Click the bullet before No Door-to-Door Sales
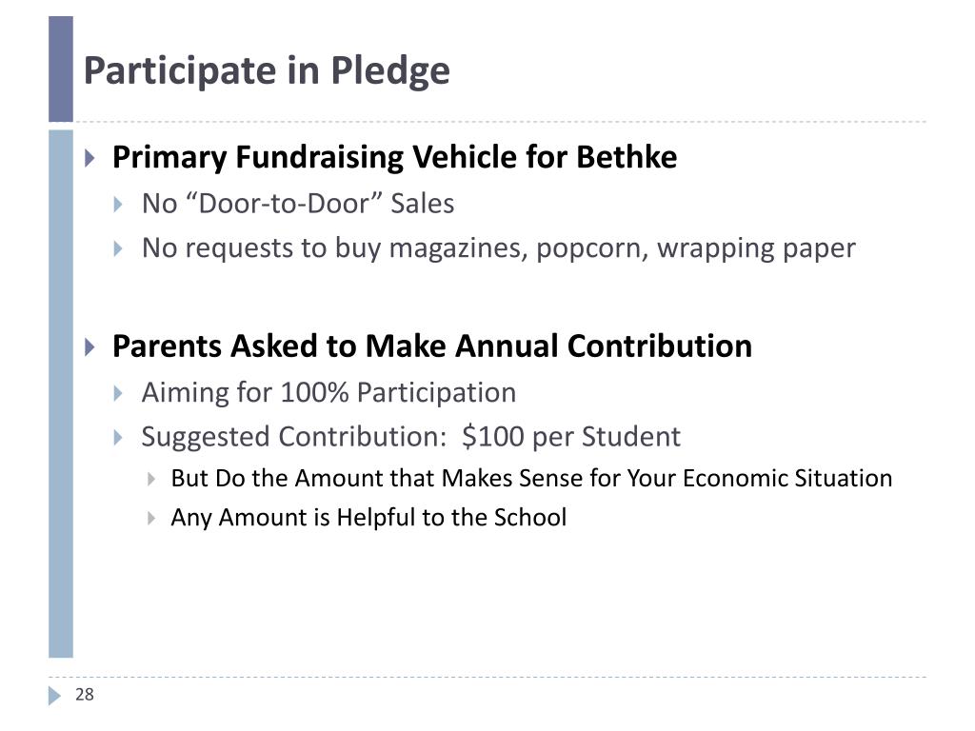 (x=119, y=205)
